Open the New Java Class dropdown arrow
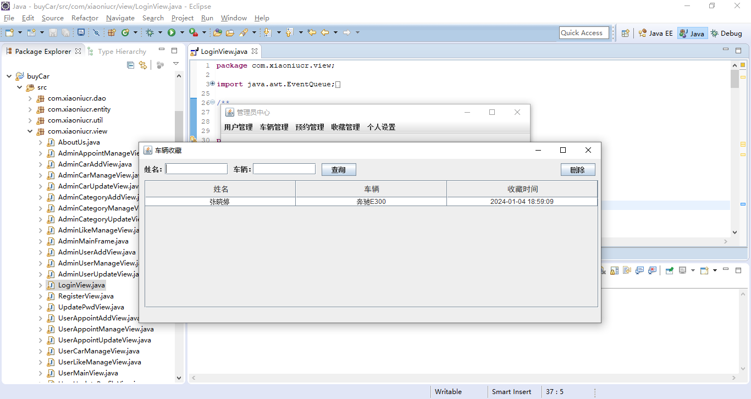Image resolution: width=751 pixels, height=399 pixels. pos(135,32)
